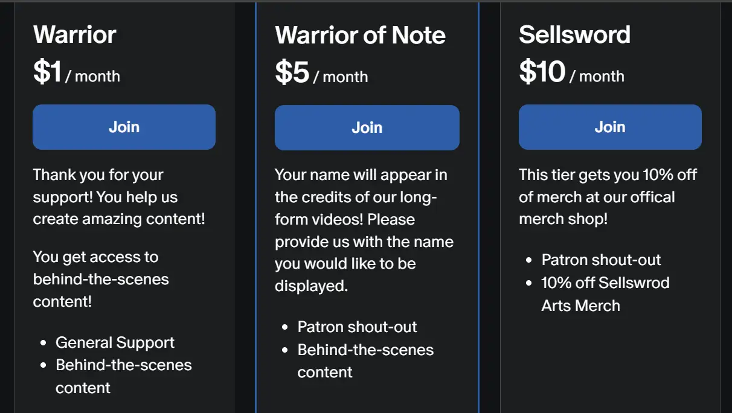Click the Warrior of Note tier heading

point(360,35)
